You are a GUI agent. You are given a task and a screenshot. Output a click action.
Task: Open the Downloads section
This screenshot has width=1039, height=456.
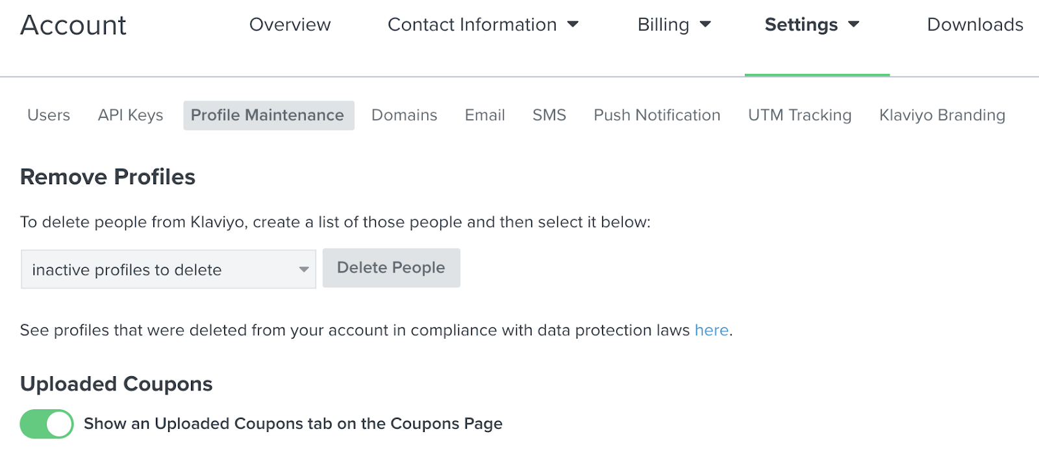975,25
